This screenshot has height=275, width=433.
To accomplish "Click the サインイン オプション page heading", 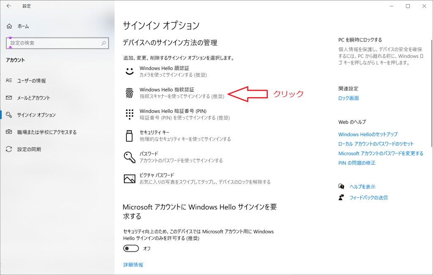I will pos(161,25).
